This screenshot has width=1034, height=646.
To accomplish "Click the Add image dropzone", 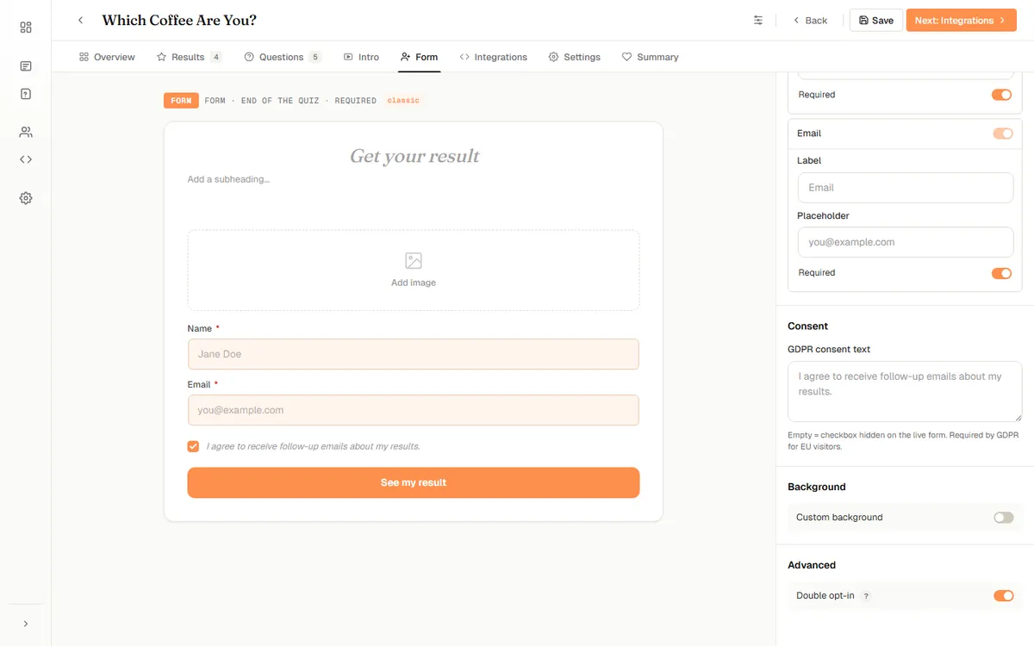I will click(414, 270).
